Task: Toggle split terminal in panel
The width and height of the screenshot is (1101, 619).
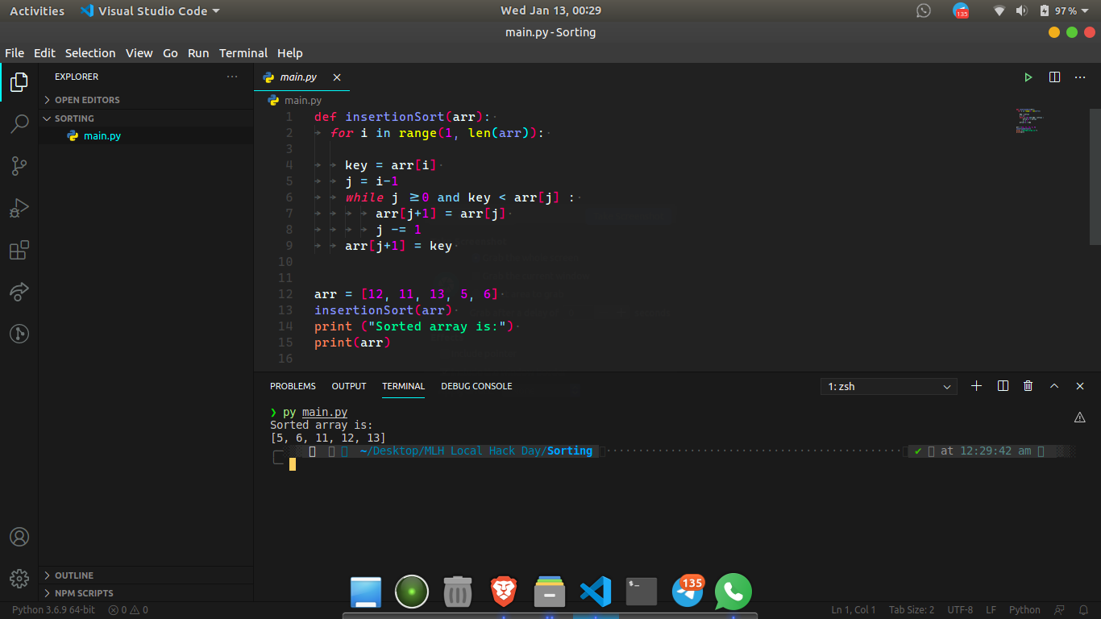Action: (x=1003, y=386)
